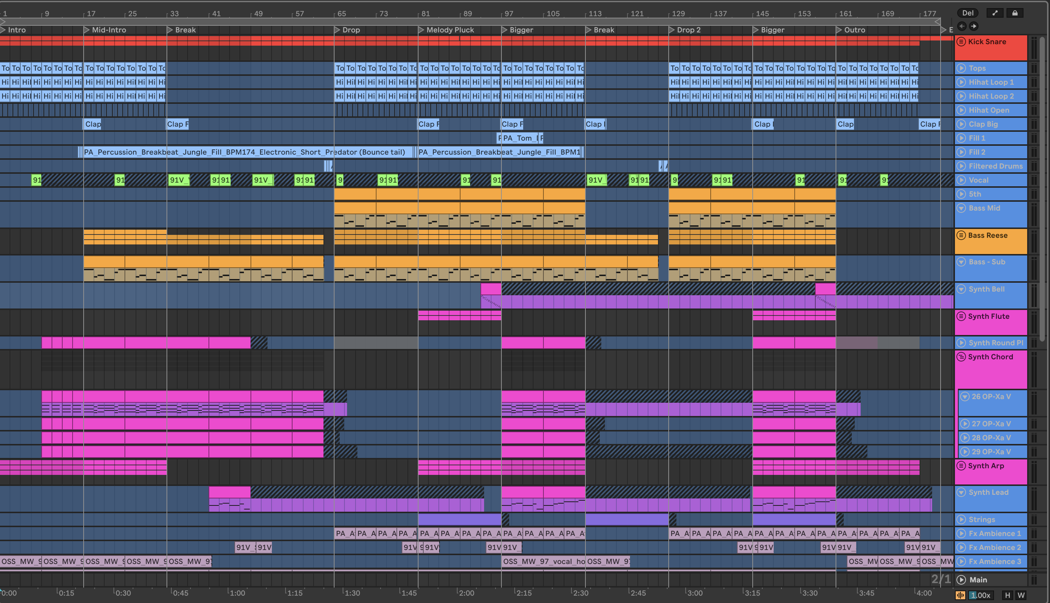Click the PA_Tom clip on Fill 1
Image resolution: width=1050 pixels, height=603 pixels.
click(521, 138)
